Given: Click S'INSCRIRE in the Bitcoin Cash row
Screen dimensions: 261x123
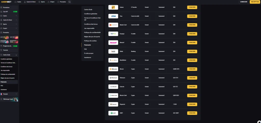Looking at the screenshot, I should (192, 95).
